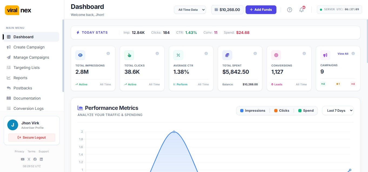The image size is (368, 172).
Task: Click the chart peak data point
Action: click(174, 132)
